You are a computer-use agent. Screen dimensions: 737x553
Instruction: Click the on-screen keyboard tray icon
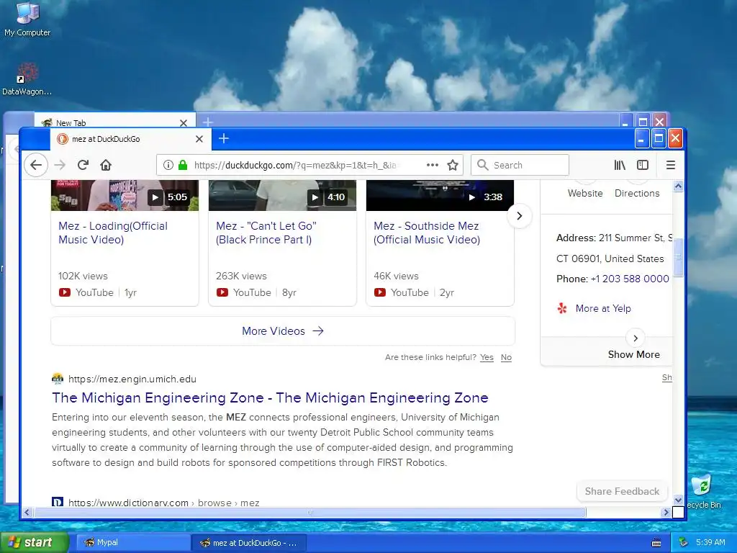click(656, 543)
